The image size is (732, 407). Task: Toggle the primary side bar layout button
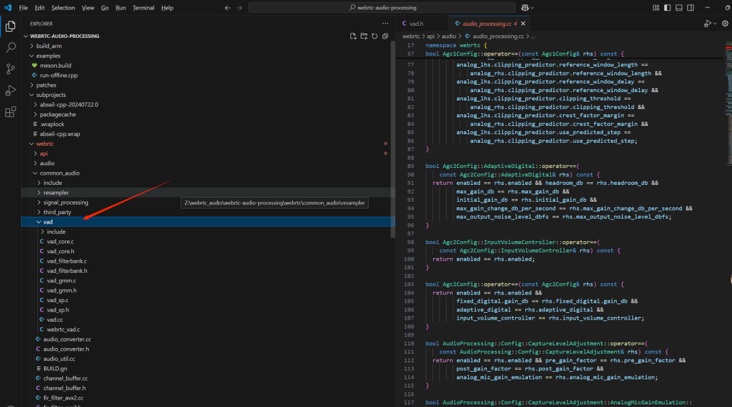click(668, 7)
